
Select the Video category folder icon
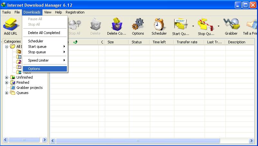coord(19,72)
